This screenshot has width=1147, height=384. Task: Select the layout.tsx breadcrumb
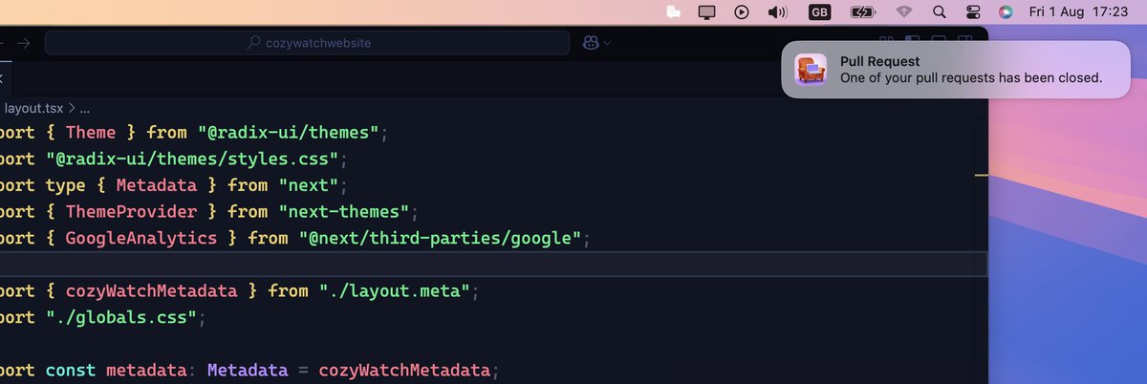(x=33, y=108)
